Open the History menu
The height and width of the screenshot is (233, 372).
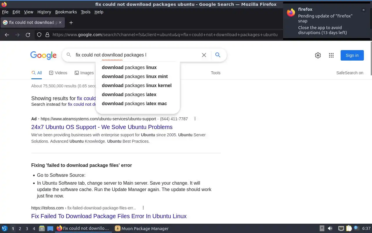click(44, 12)
